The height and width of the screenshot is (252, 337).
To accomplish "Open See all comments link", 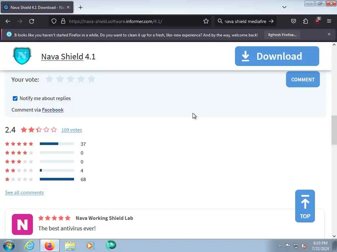I will pyautogui.click(x=24, y=192).
